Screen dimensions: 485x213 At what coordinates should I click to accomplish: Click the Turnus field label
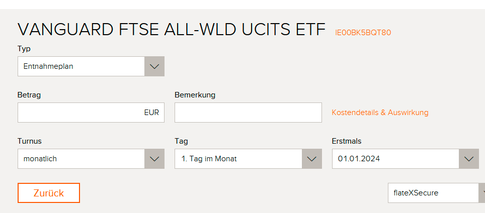tap(30, 141)
